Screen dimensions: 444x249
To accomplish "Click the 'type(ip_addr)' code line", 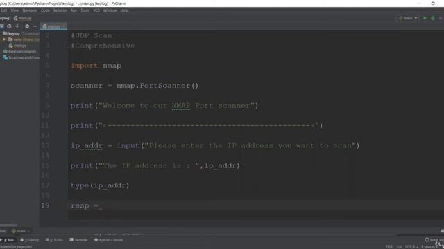I will pos(100,185).
